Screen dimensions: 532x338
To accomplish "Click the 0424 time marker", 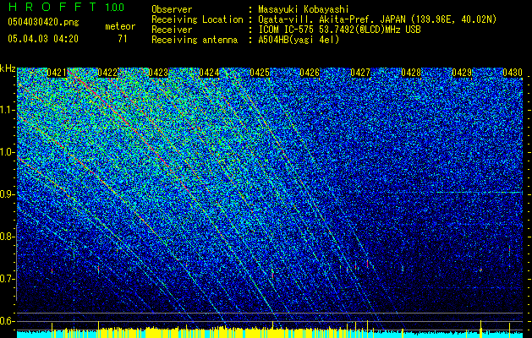I will (209, 73).
